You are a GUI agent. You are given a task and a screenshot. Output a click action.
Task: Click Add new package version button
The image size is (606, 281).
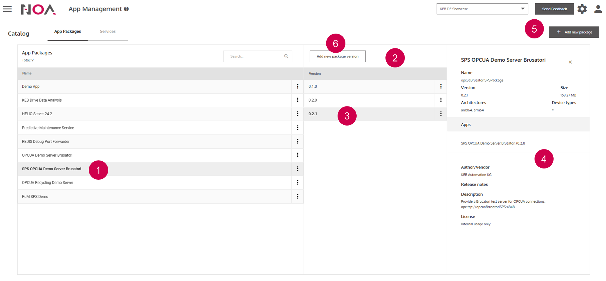(338, 56)
